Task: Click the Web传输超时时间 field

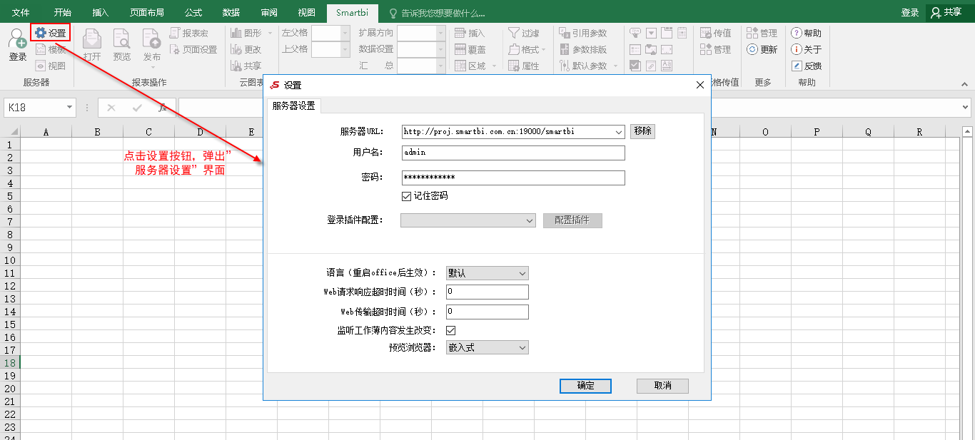Action: tap(487, 312)
